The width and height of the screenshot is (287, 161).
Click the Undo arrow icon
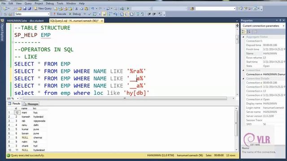93,8
